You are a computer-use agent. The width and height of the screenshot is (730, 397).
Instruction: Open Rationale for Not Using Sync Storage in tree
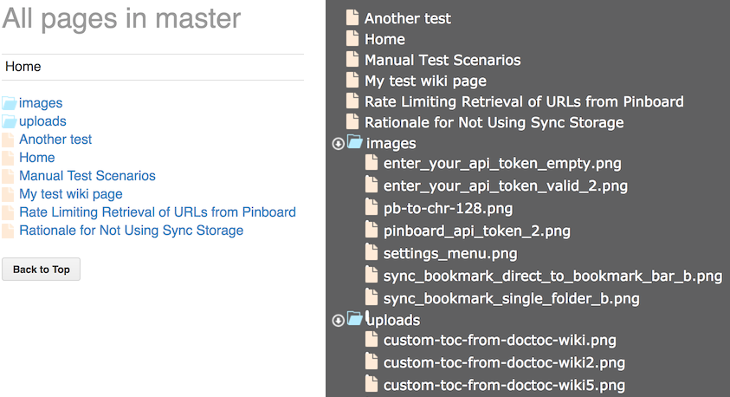[x=494, y=122]
